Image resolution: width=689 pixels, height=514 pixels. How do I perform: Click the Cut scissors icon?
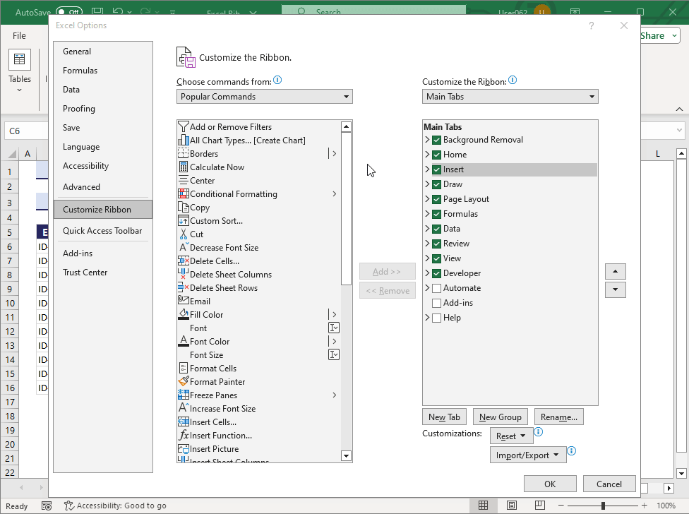coord(184,234)
